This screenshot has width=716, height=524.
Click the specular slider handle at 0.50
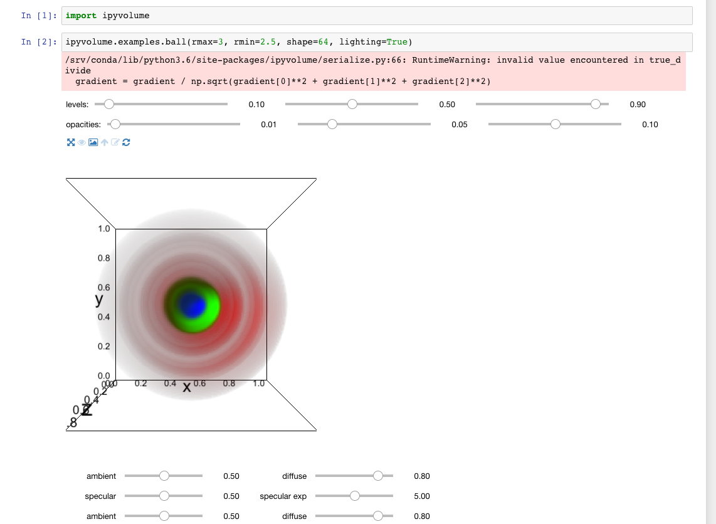(x=164, y=496)
